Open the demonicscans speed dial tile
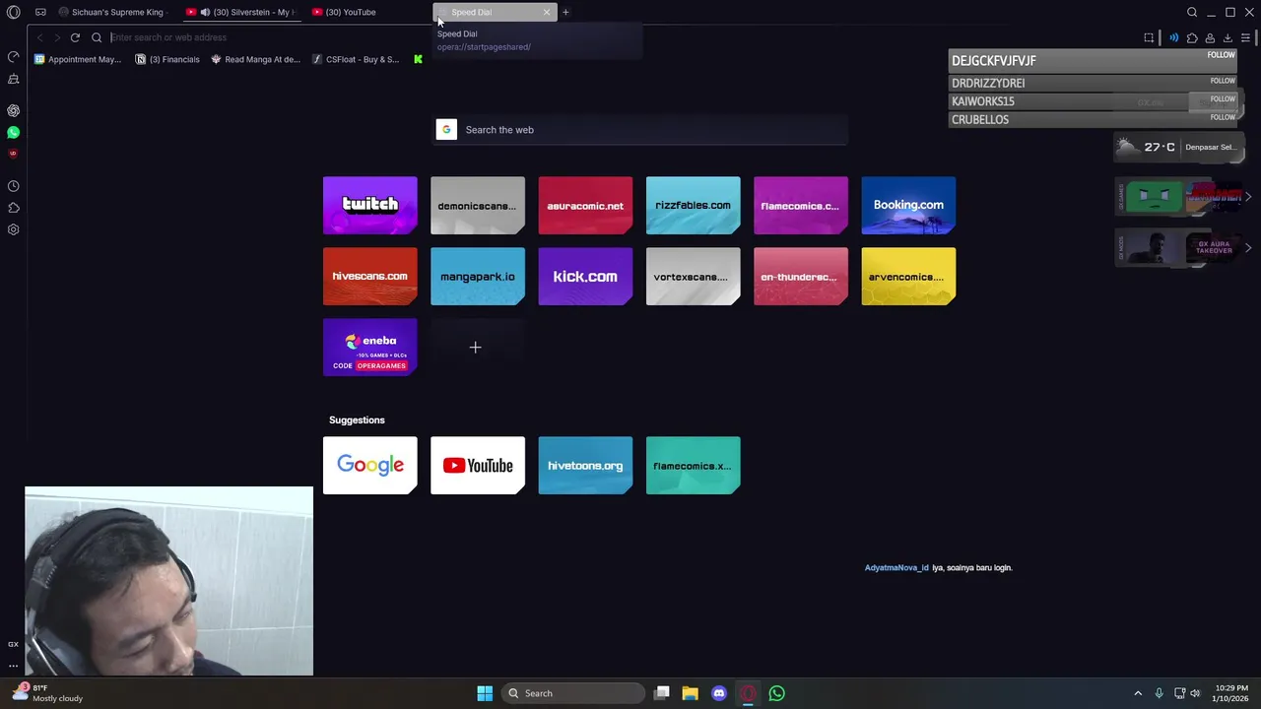This screenshot has height=709, width=1261. [478, 206]
